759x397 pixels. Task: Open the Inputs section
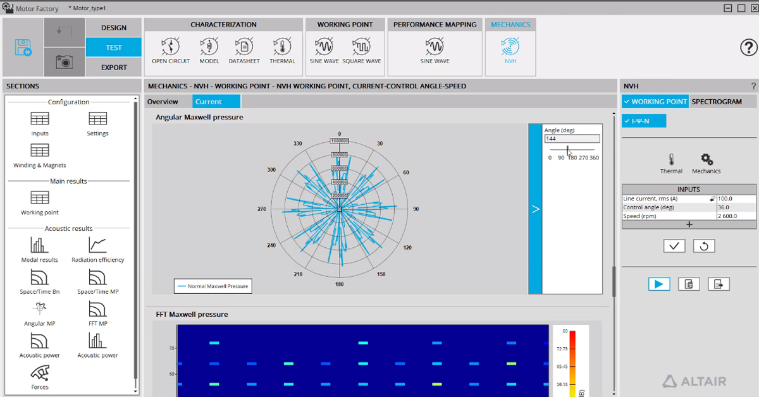pos(40,123)
